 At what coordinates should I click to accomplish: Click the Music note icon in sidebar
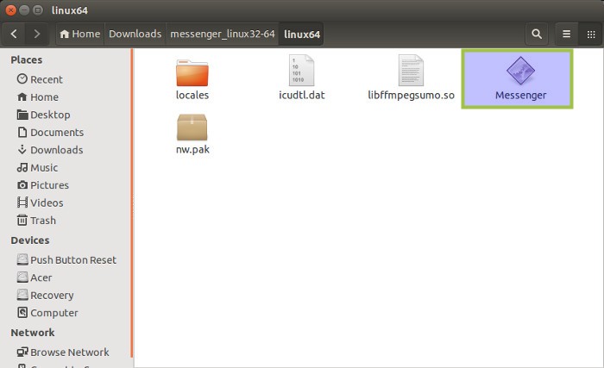tap(22, 167)
